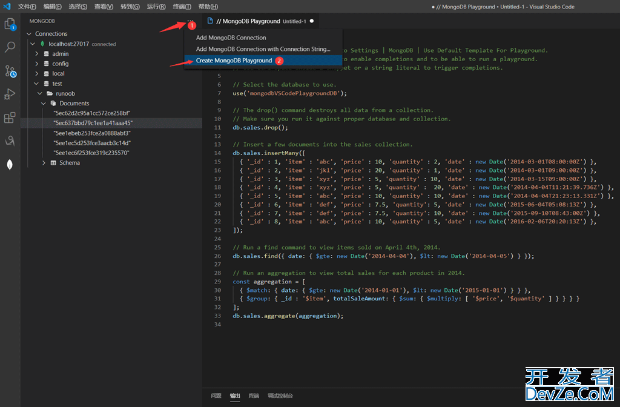Expand the config database
The height and width of the screenshot is (407, 620).
point(37,64)
